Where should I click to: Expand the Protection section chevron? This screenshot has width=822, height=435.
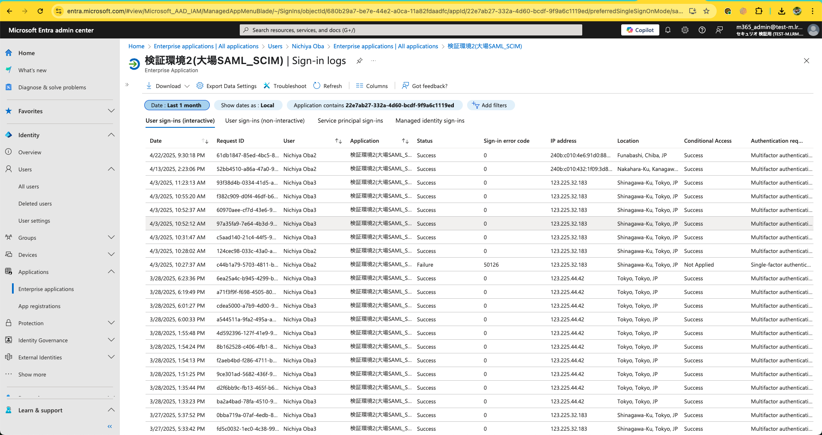(111, 323)
